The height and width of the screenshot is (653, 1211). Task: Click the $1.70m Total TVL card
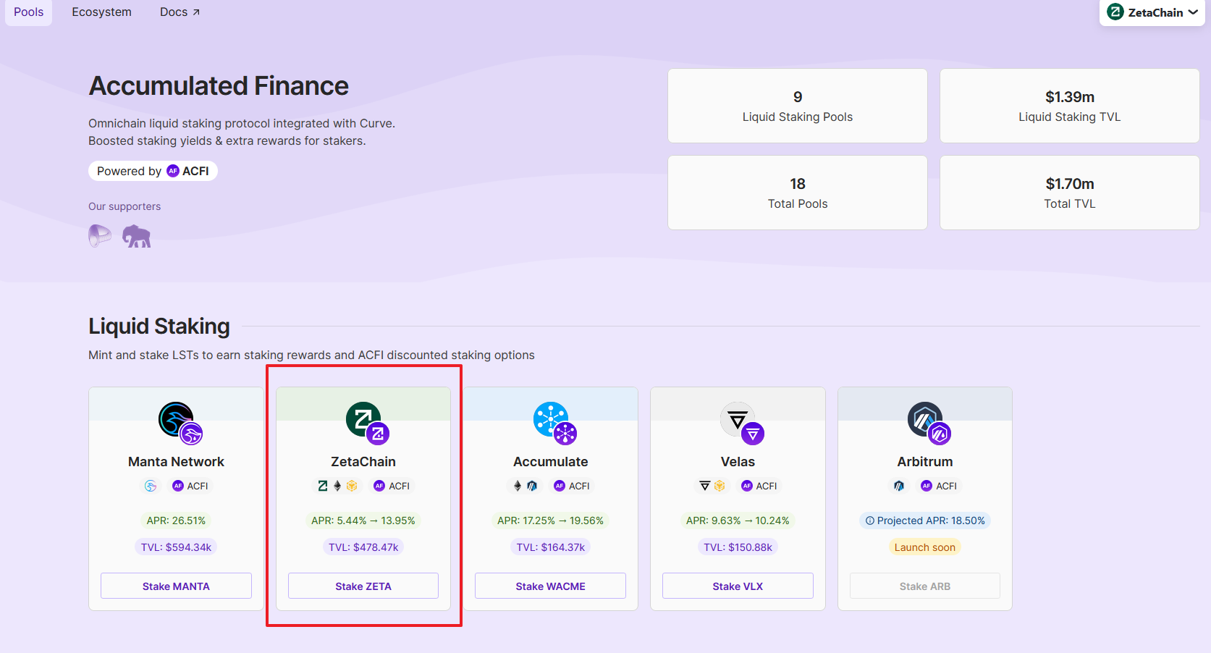1070,193
